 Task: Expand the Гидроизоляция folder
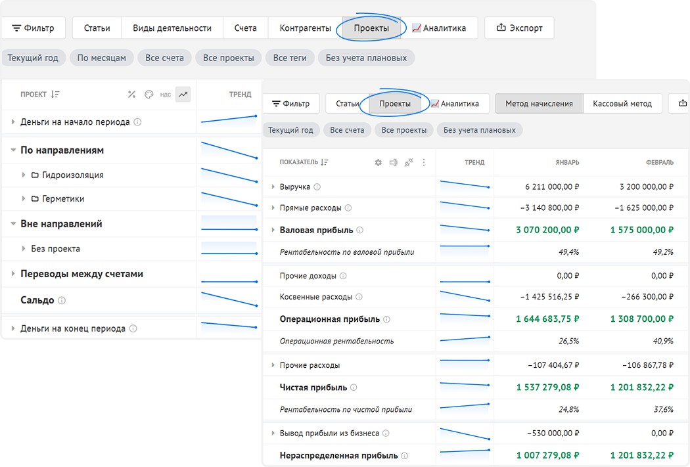coord(23,175)
